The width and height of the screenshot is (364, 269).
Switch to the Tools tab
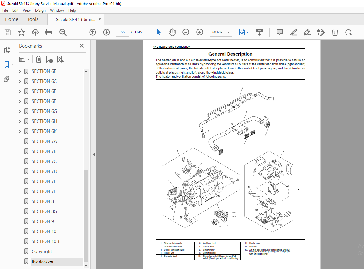point(33,19)
